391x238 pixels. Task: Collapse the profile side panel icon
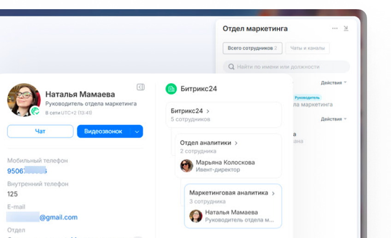pos(141,87)
